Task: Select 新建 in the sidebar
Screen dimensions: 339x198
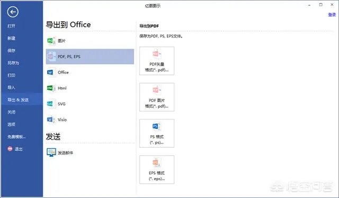Action: click(x=11, y=38)
